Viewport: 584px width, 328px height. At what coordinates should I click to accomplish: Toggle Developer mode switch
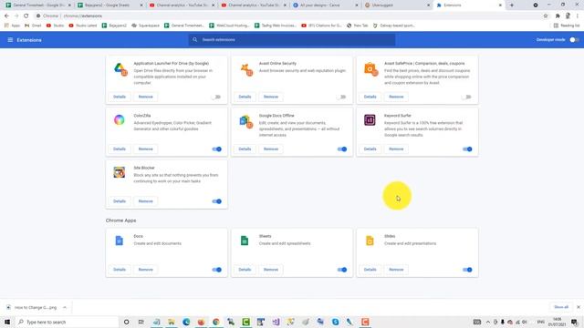tap(574, 40)
